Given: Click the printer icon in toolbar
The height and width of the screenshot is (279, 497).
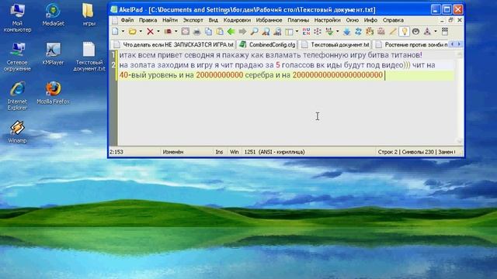Looking at the screenshot, I should tap(196, 31).
